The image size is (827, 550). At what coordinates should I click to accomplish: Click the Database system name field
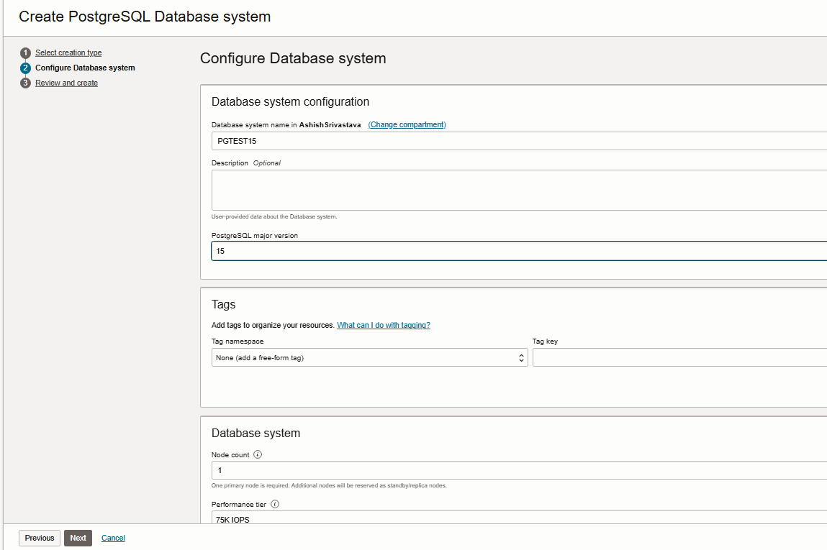[518, 141]
